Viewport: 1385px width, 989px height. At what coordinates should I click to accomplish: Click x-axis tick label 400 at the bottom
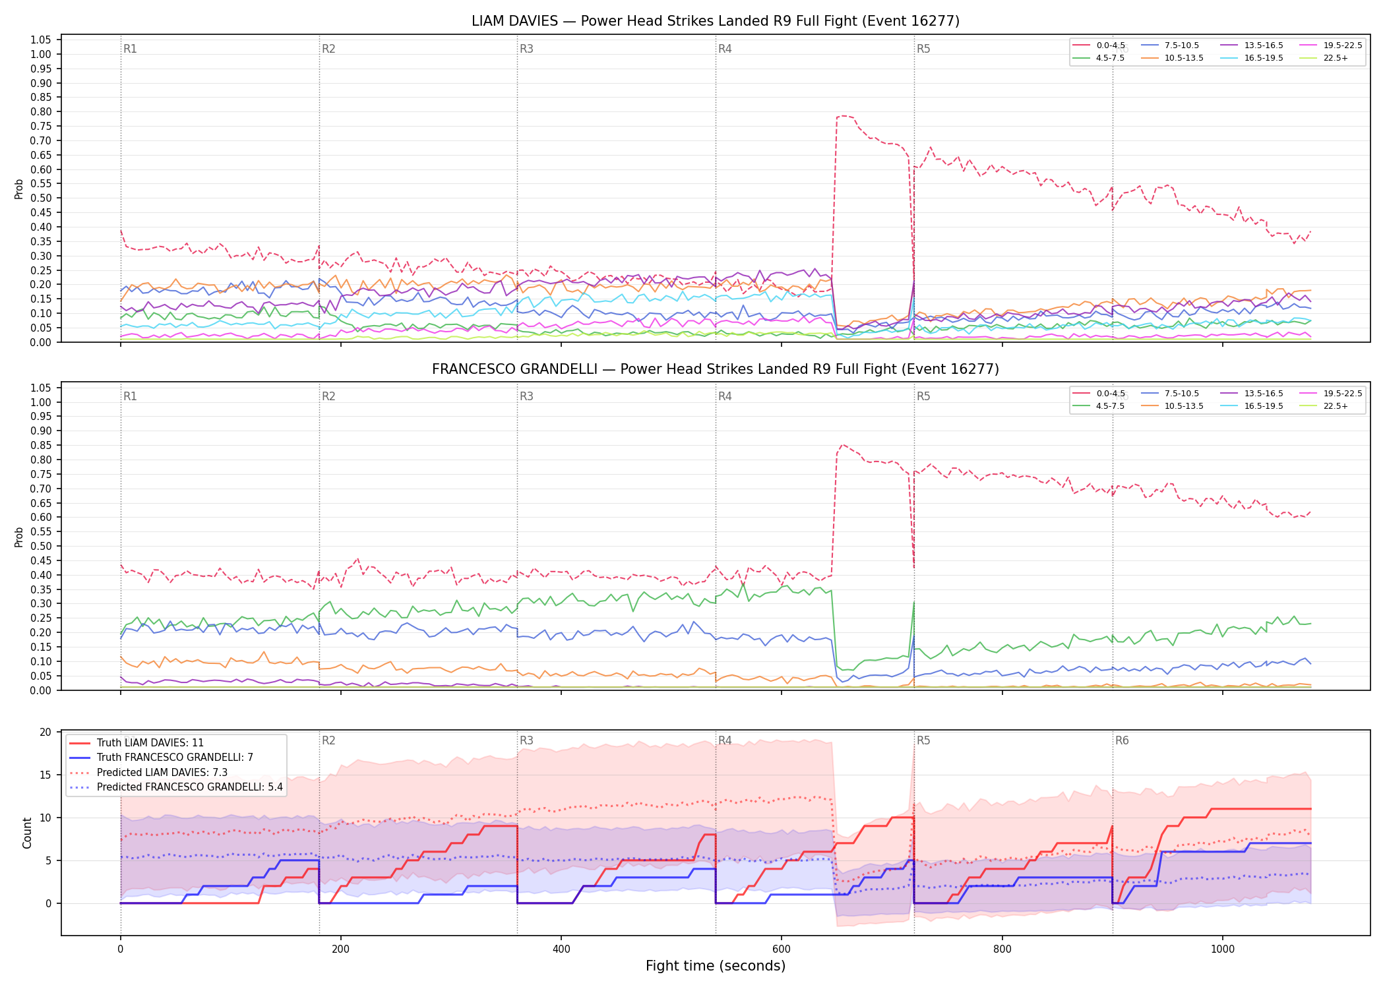[561, 949]
